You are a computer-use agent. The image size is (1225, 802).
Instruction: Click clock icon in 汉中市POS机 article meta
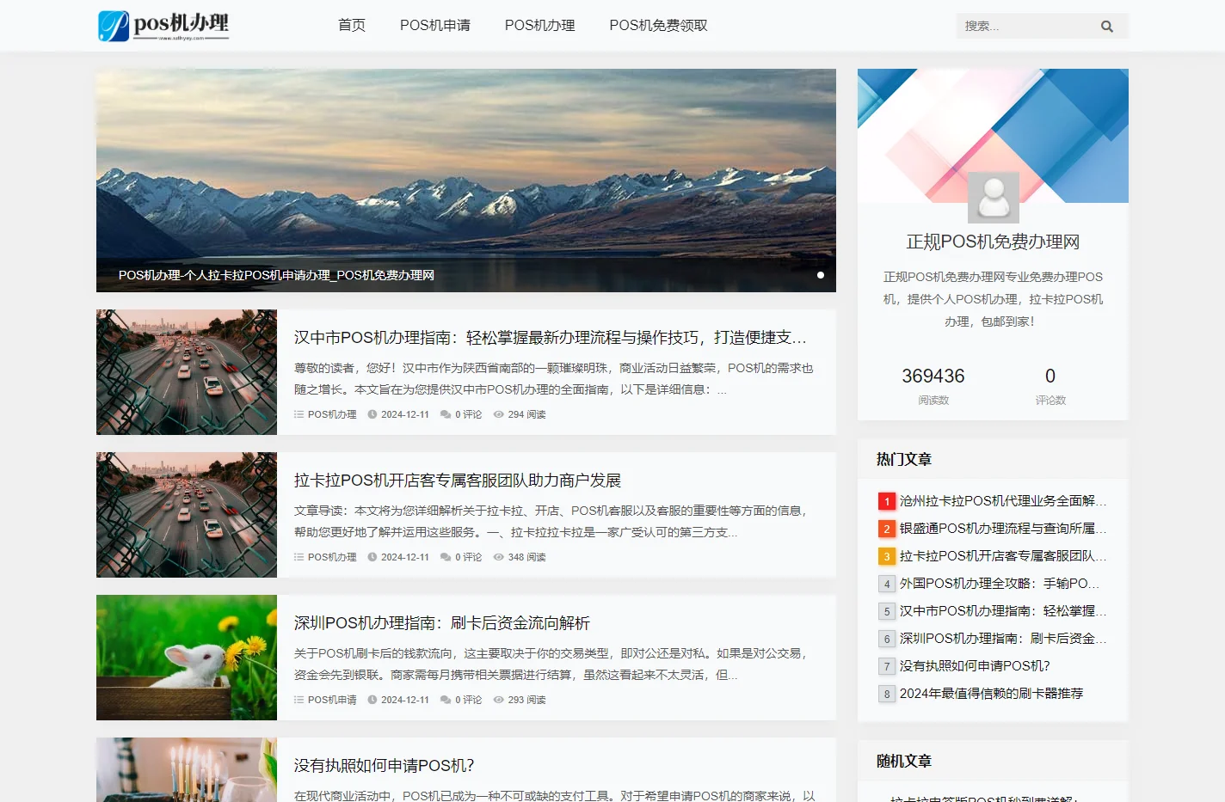372,414
